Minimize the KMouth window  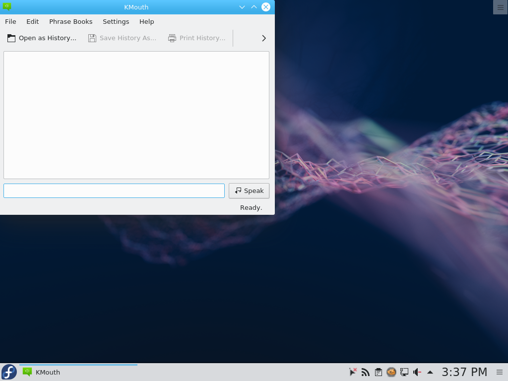coord(242,7)
